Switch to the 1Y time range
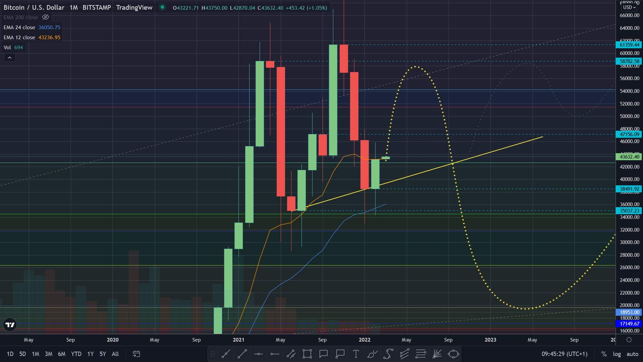 click(90, 354)
